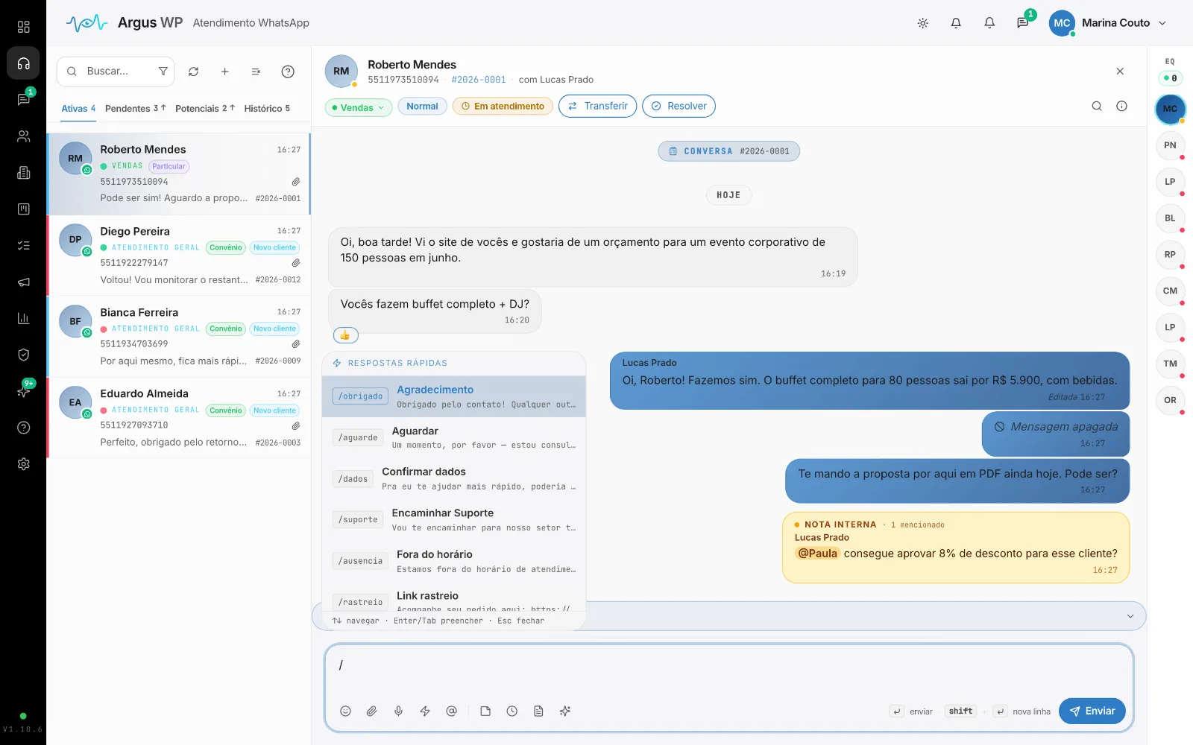Screen dimensions: 1193x745
Task: Open the shield security sidebar icon
Action: [x=23, y=355]
